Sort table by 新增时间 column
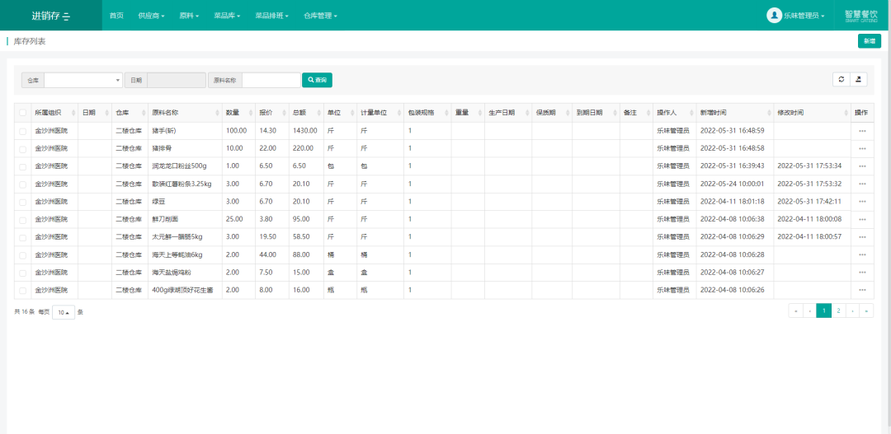The height and width of the screenshot is (434, 891). pos(735,113)
